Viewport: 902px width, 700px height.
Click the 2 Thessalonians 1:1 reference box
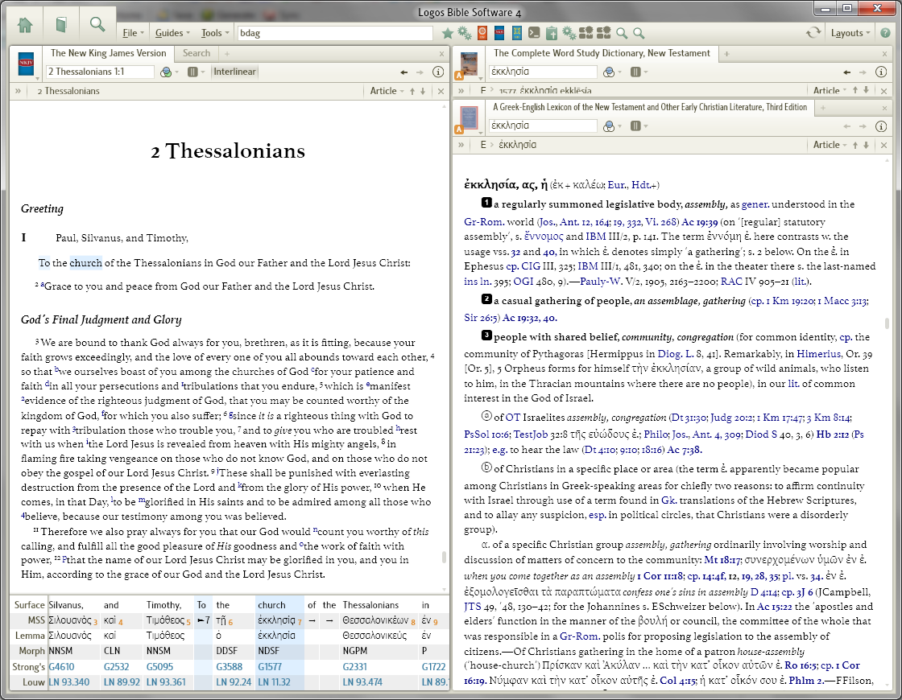(100, 72)
